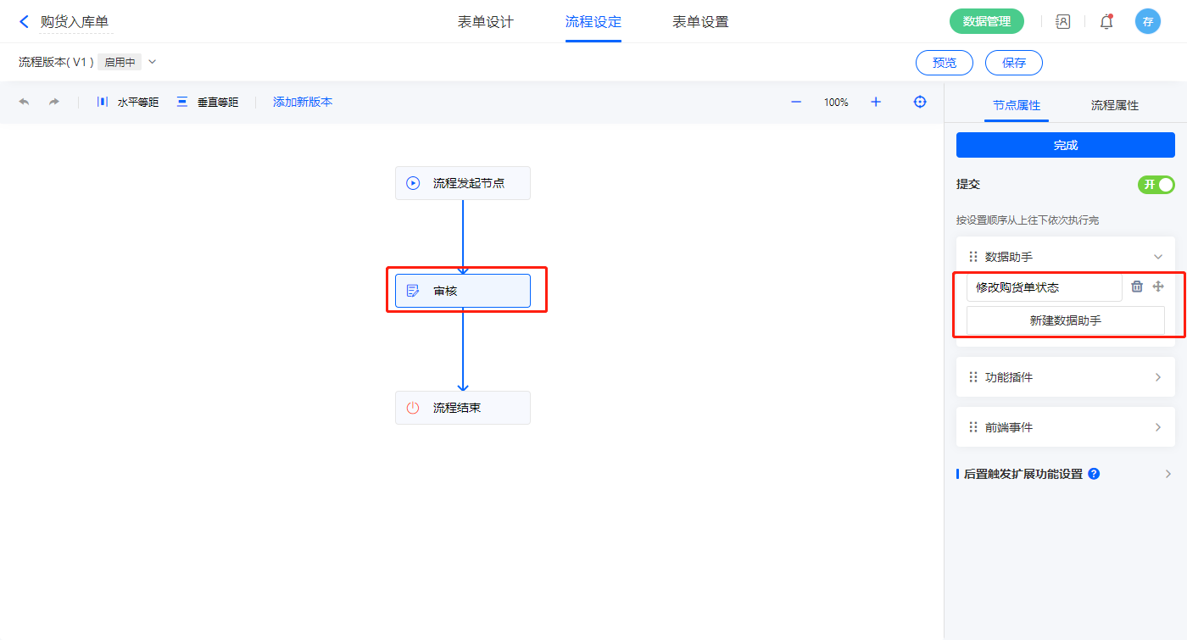This screenshot has height=640, width=1187.
Task: Expand the 前端事件 section
Action: [x=1157, y=427]
